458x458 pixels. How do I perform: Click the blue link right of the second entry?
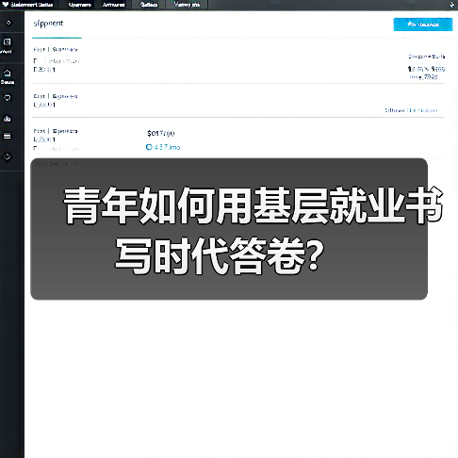pos(411,110)
